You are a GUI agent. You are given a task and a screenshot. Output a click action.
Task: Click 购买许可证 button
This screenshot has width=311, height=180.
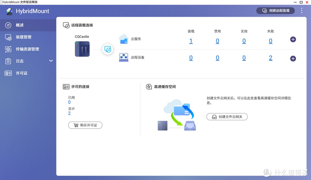[x=85, y=125]
